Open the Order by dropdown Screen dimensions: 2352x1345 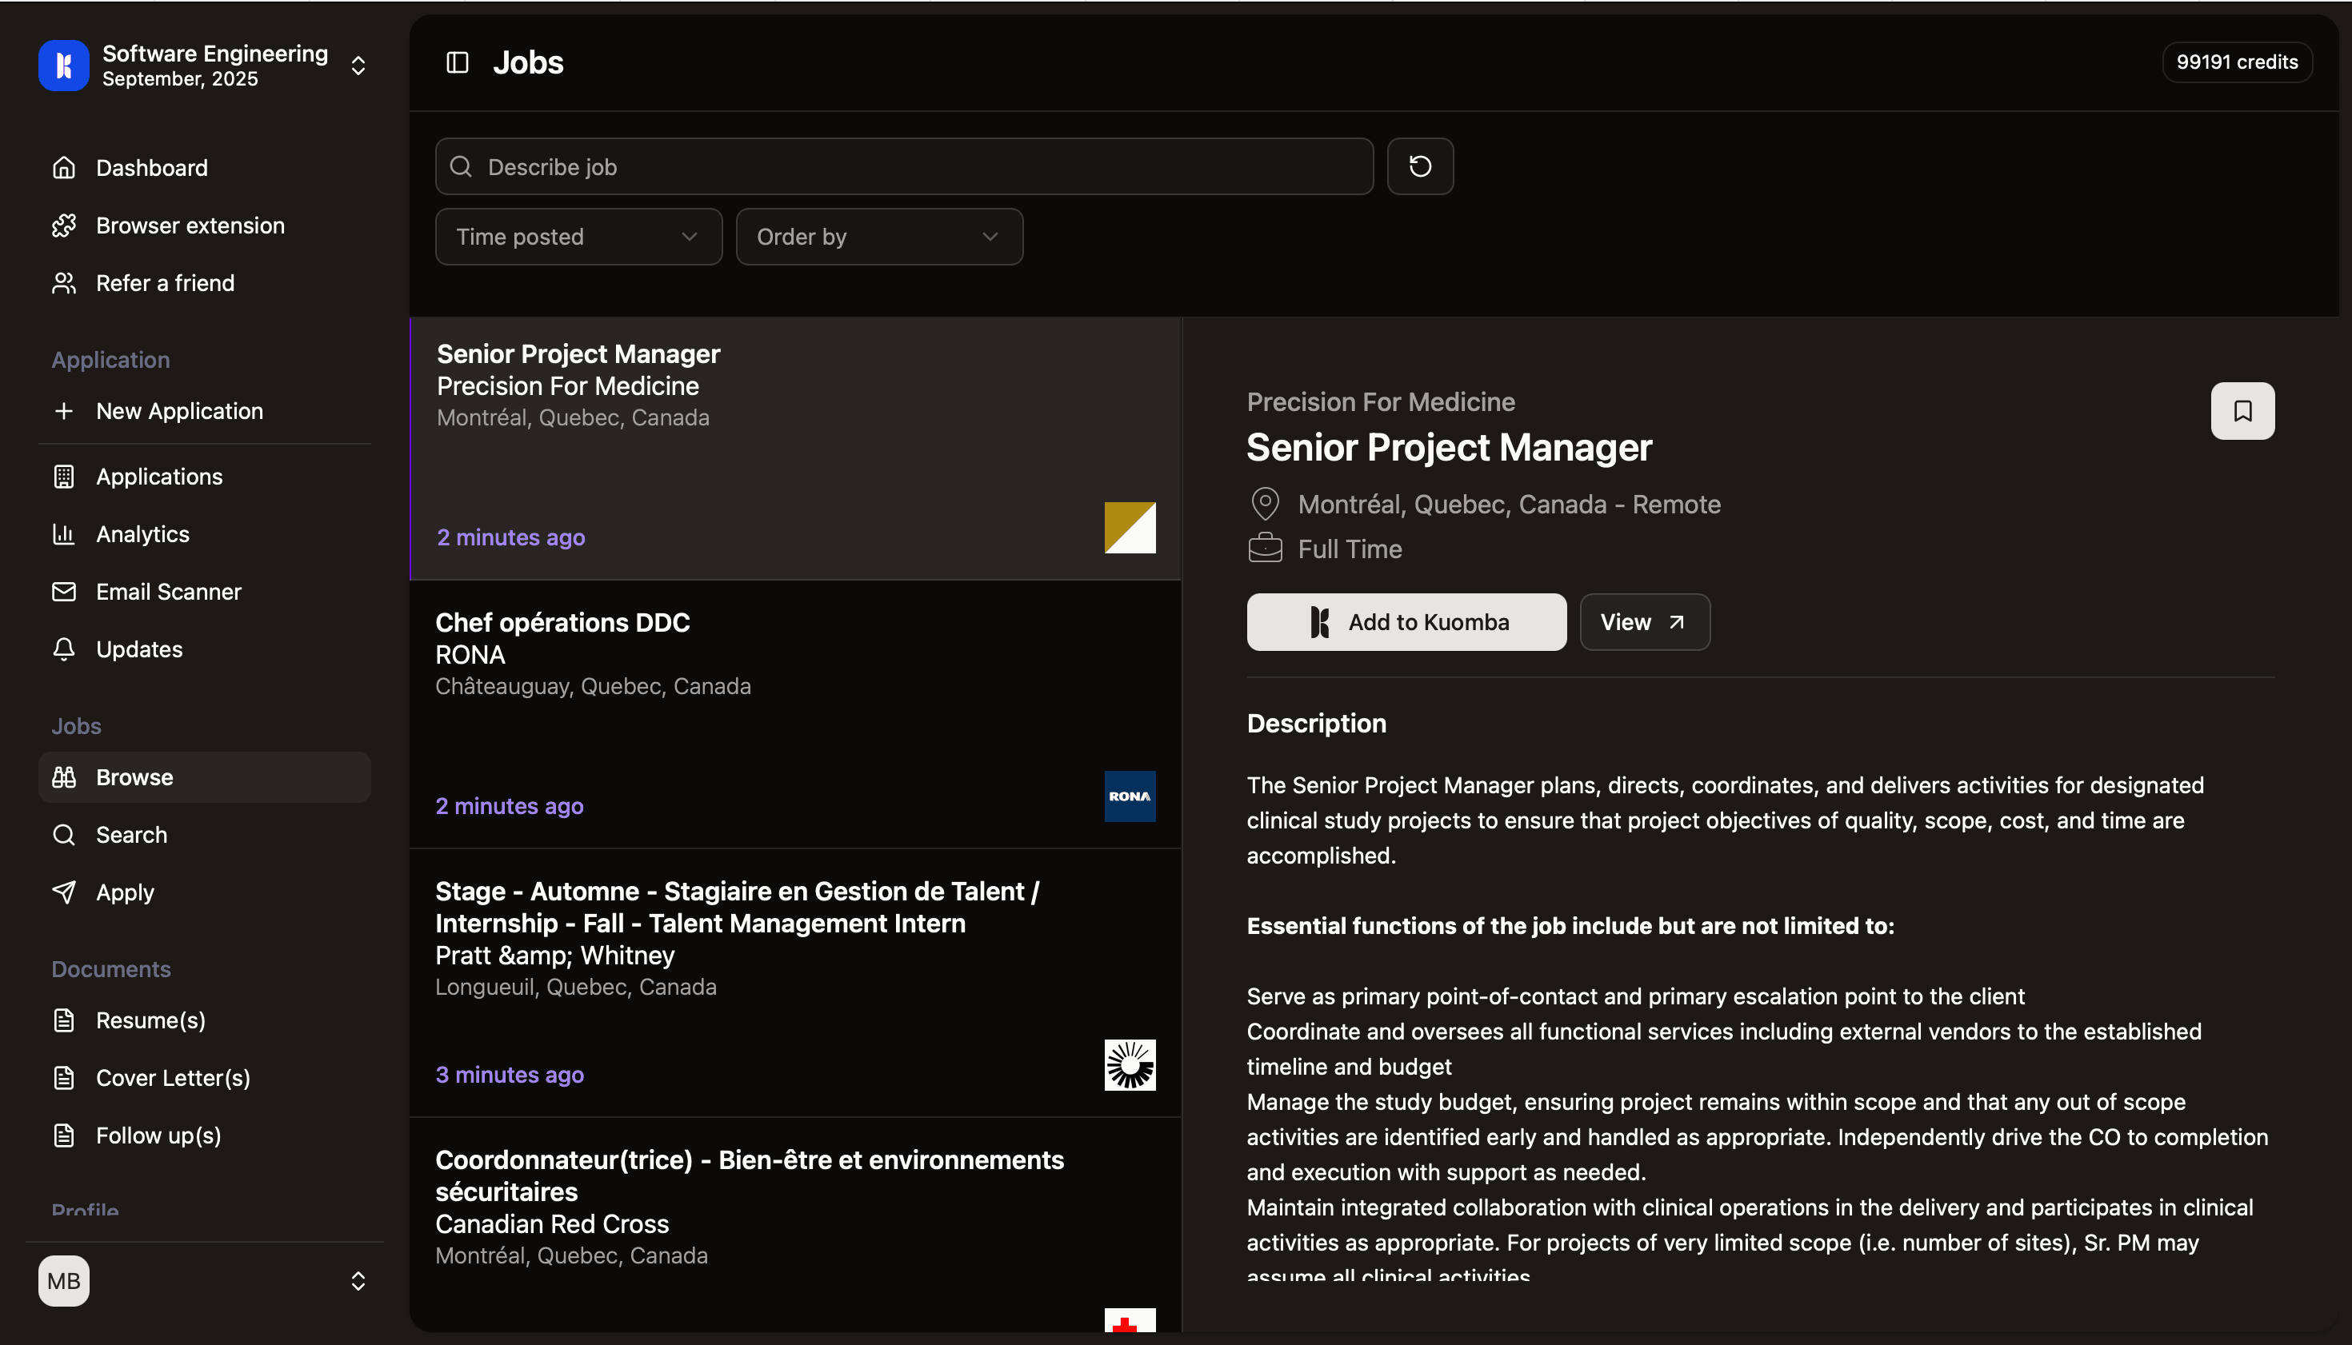pyautogui.click(x=879, y=237)
